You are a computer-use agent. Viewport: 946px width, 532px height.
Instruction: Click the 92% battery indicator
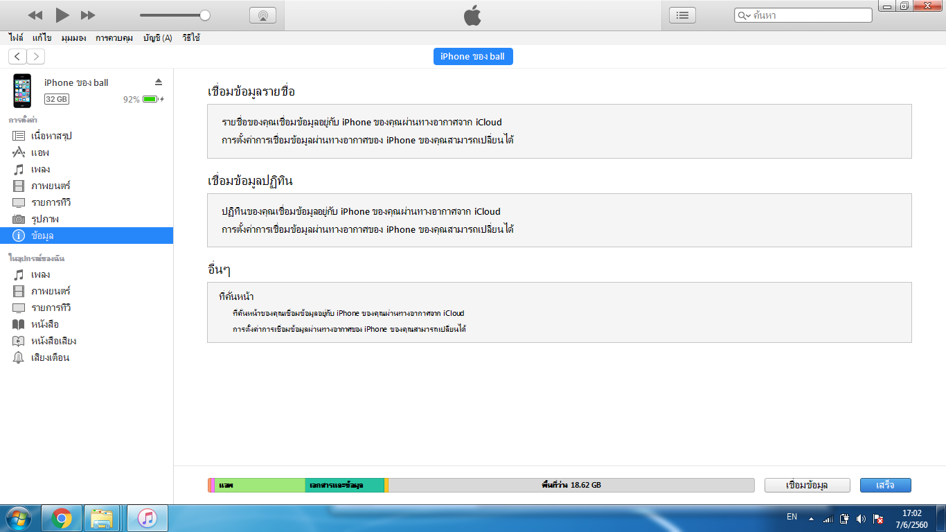[x=143, y=99]
